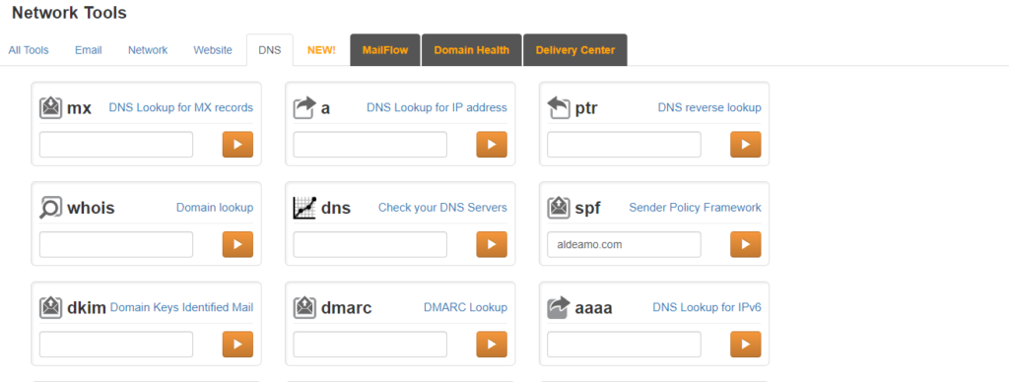1009x382 pixels.
Task: Run the dmarc lookup orange play button
Action: click(492, 344)
